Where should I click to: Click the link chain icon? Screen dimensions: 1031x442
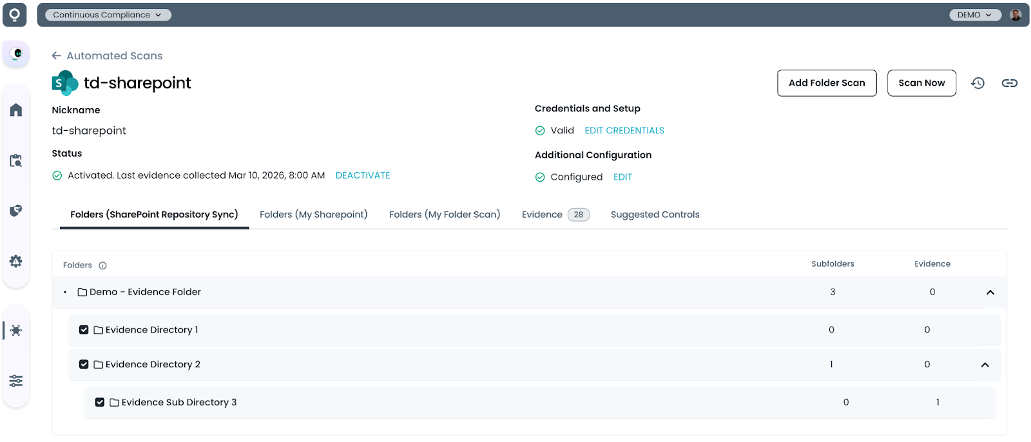point(1010,83)
